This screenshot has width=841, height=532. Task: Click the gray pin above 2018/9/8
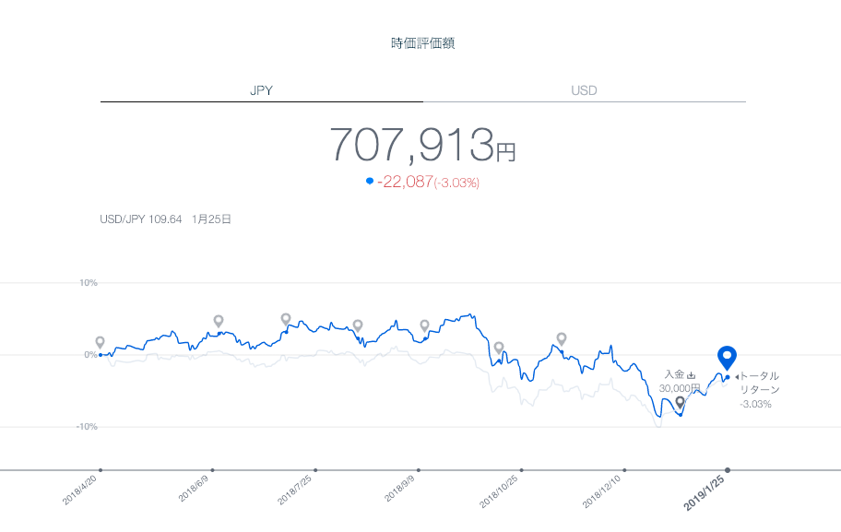point(425,325)
